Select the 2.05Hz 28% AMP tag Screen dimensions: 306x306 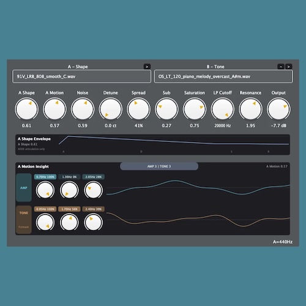[x=94, y=177]
